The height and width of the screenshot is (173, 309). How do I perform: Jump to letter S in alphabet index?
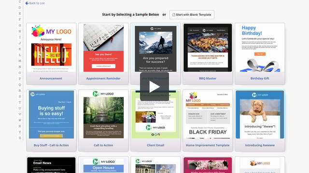point(20,96)
